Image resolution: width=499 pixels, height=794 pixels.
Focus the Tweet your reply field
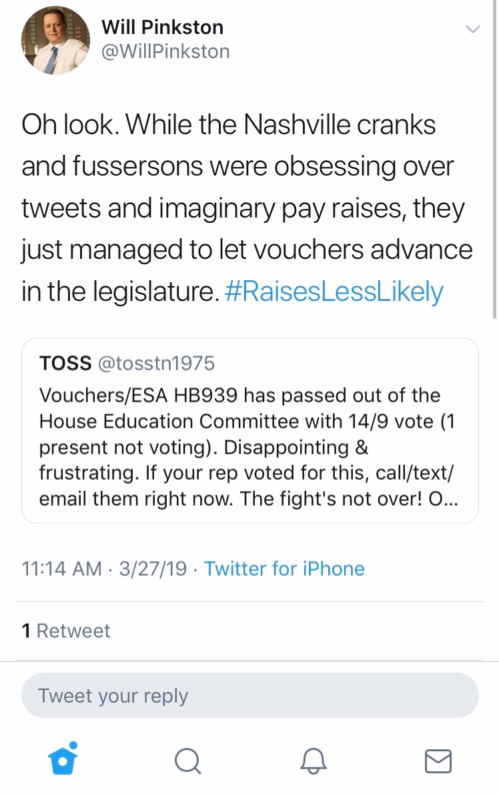249,695
